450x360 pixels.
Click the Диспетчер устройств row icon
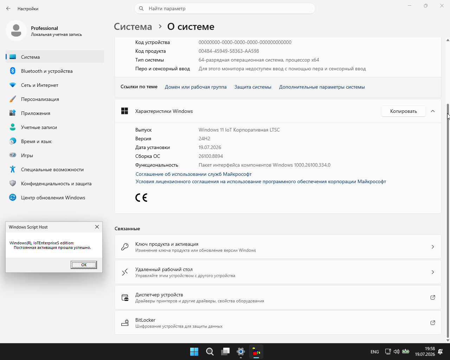point(125,297)
